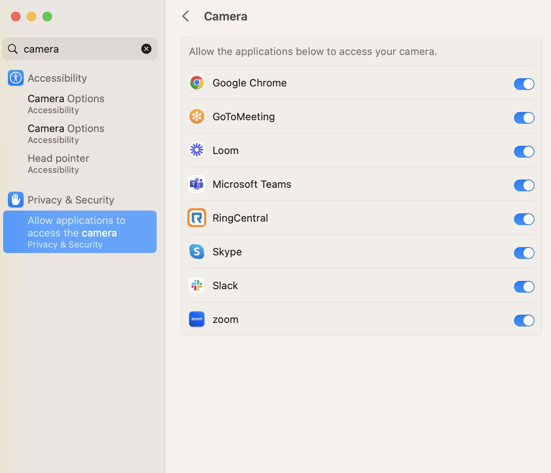
Task: Click the Microsoft Teams label
Action: [252, 184]
